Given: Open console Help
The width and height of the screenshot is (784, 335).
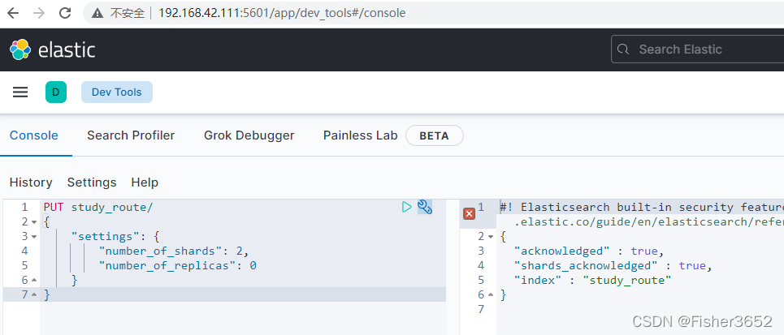Looking at the screenshot, I should tap(145, 183).
